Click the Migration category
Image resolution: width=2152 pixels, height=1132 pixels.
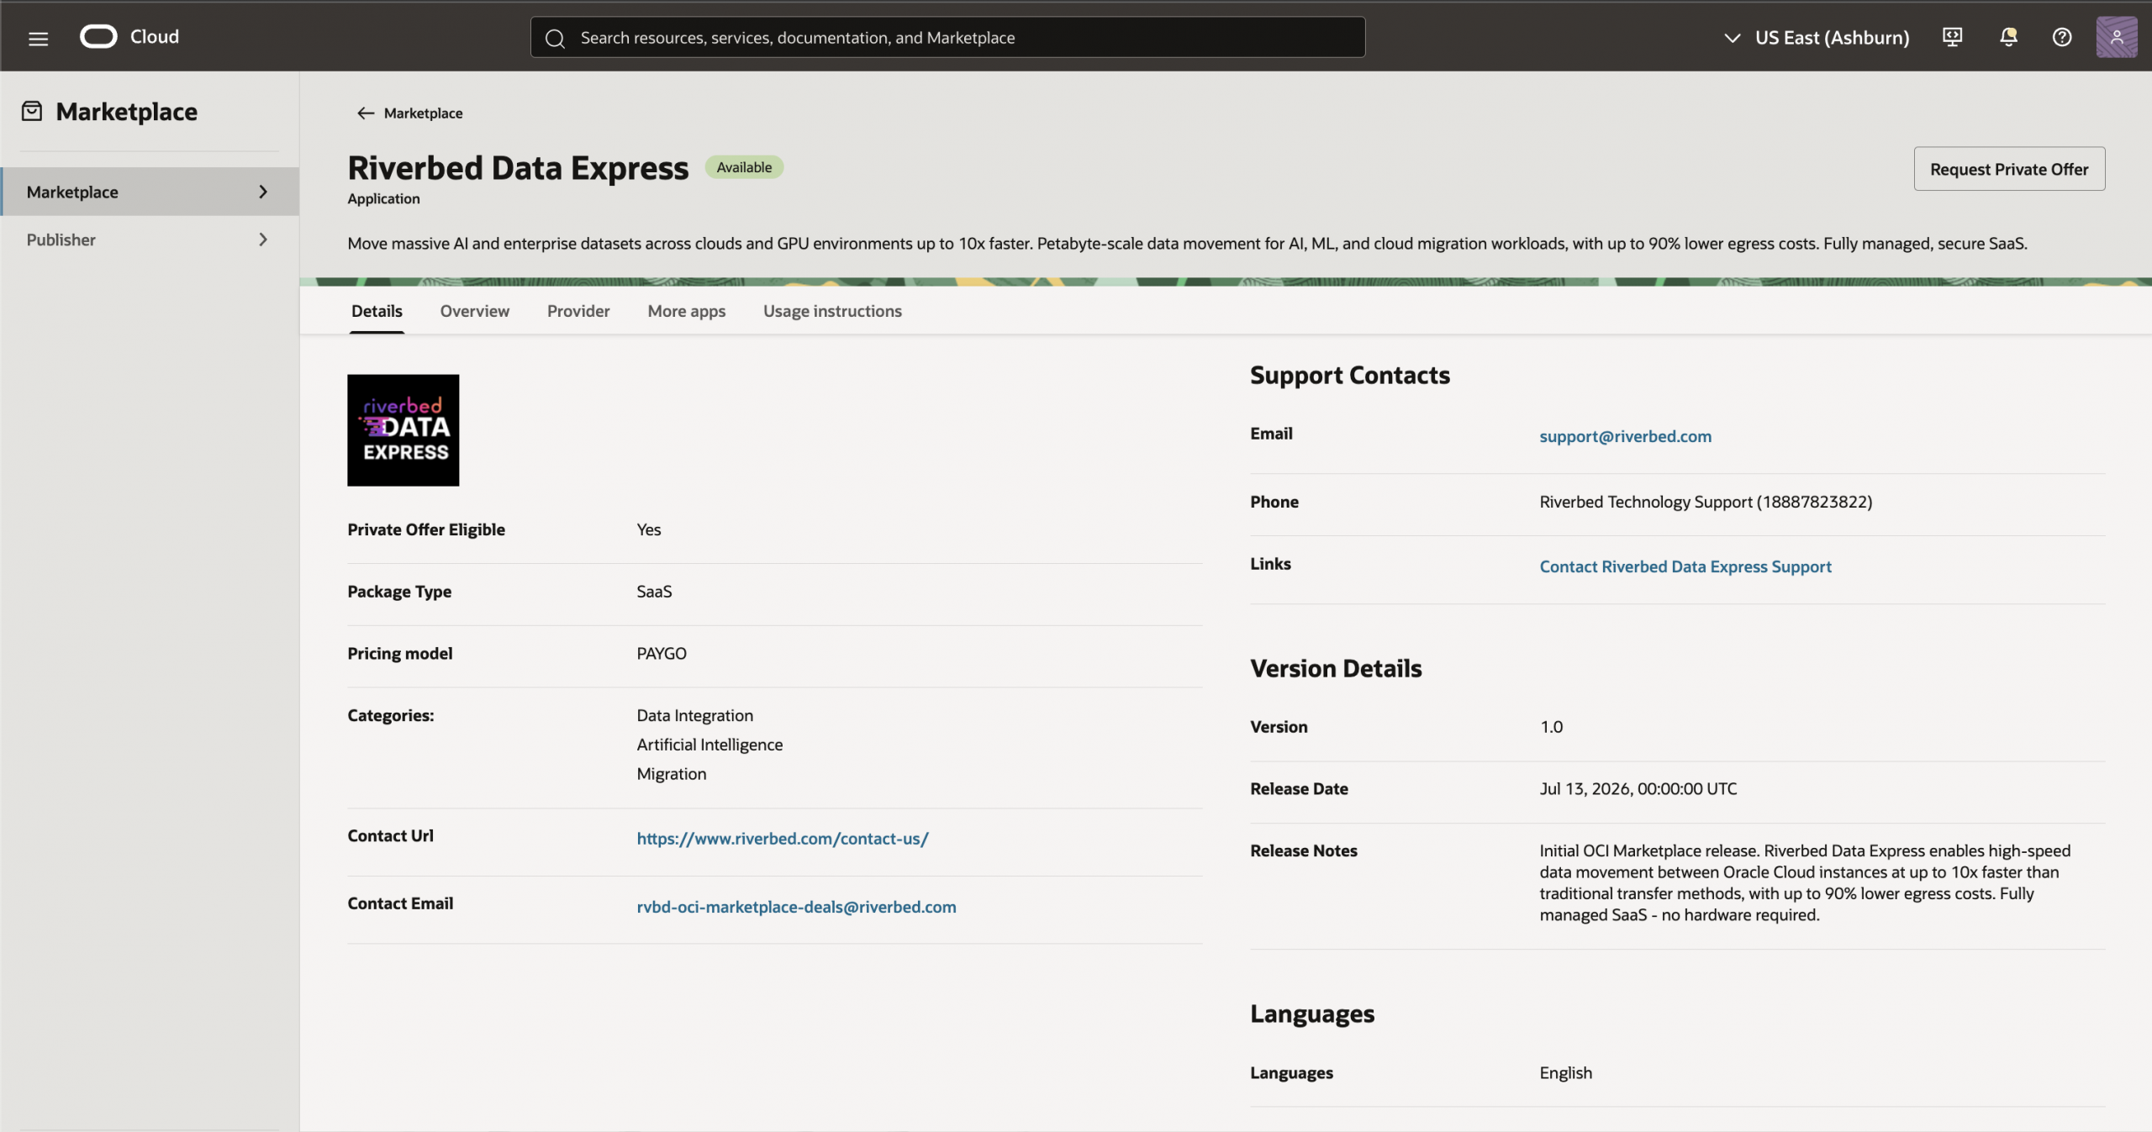(672, 774)
